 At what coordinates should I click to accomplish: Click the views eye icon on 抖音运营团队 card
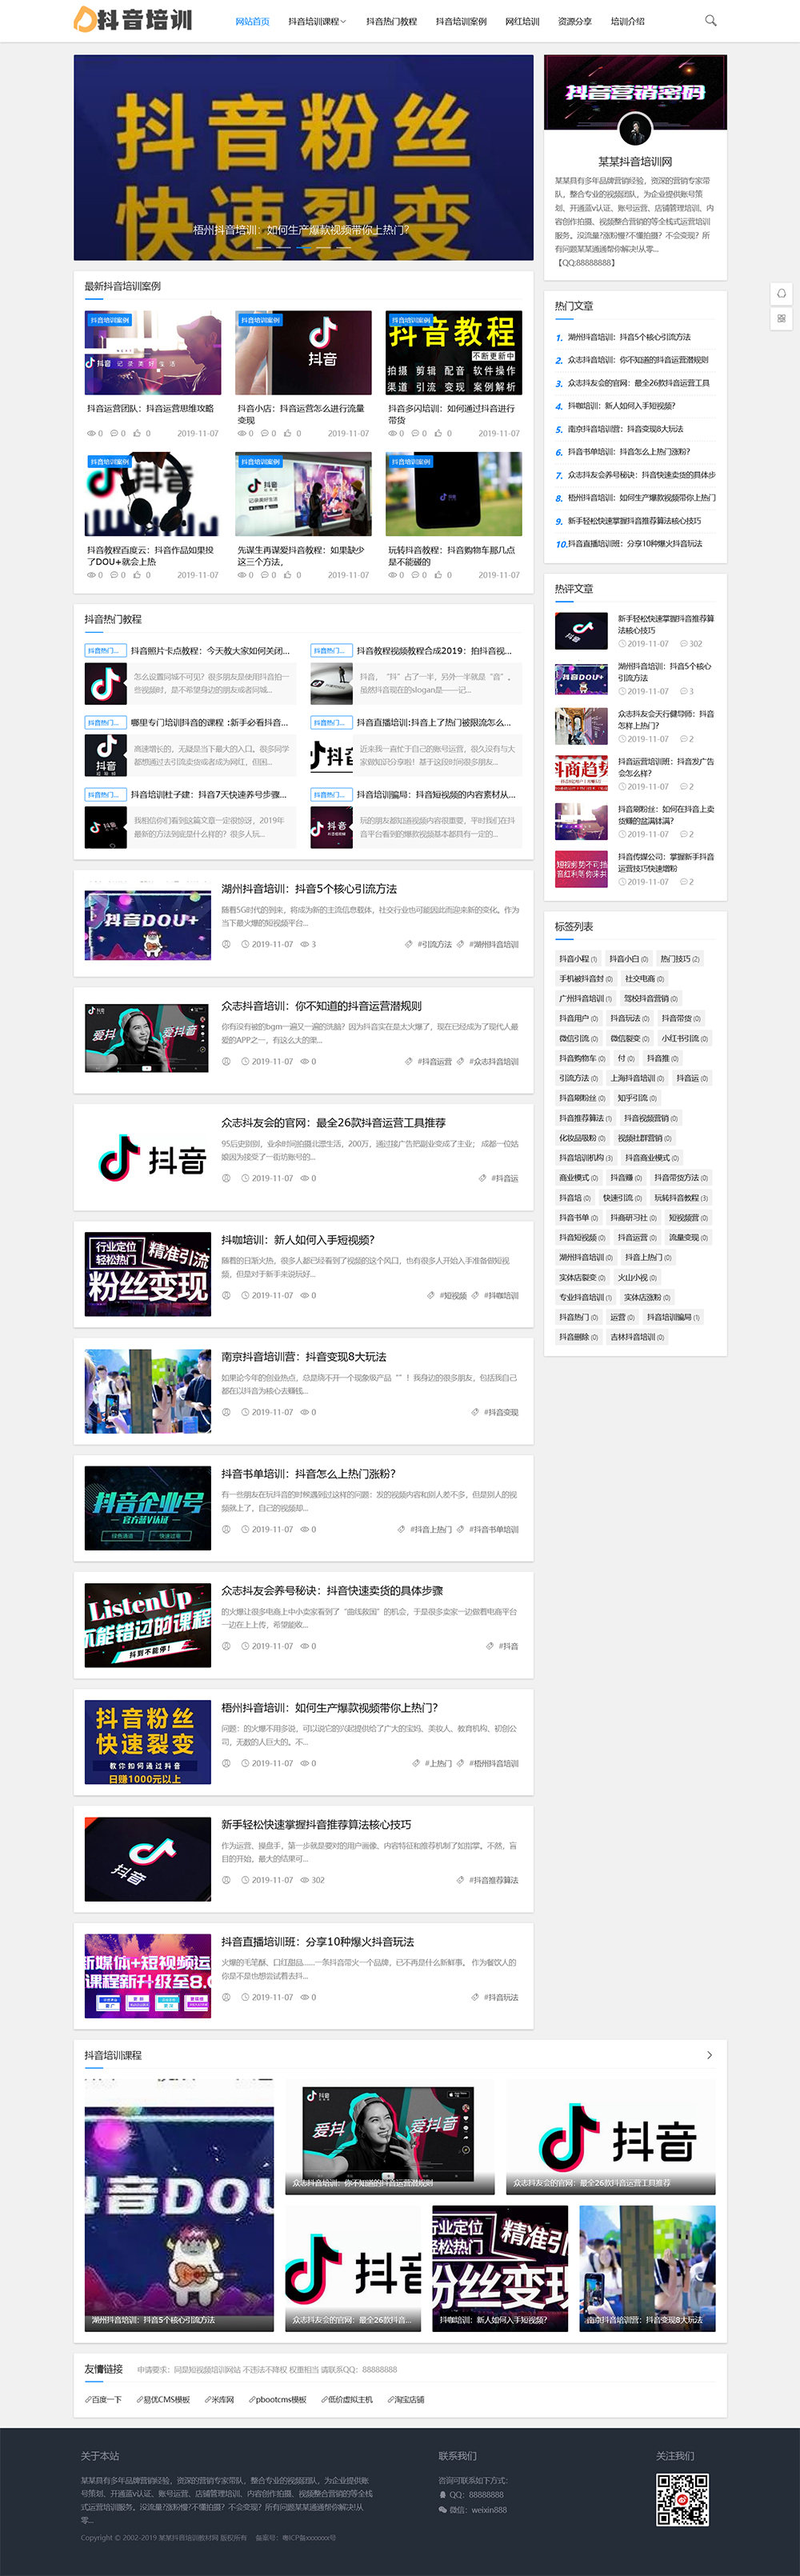point(91,434)
